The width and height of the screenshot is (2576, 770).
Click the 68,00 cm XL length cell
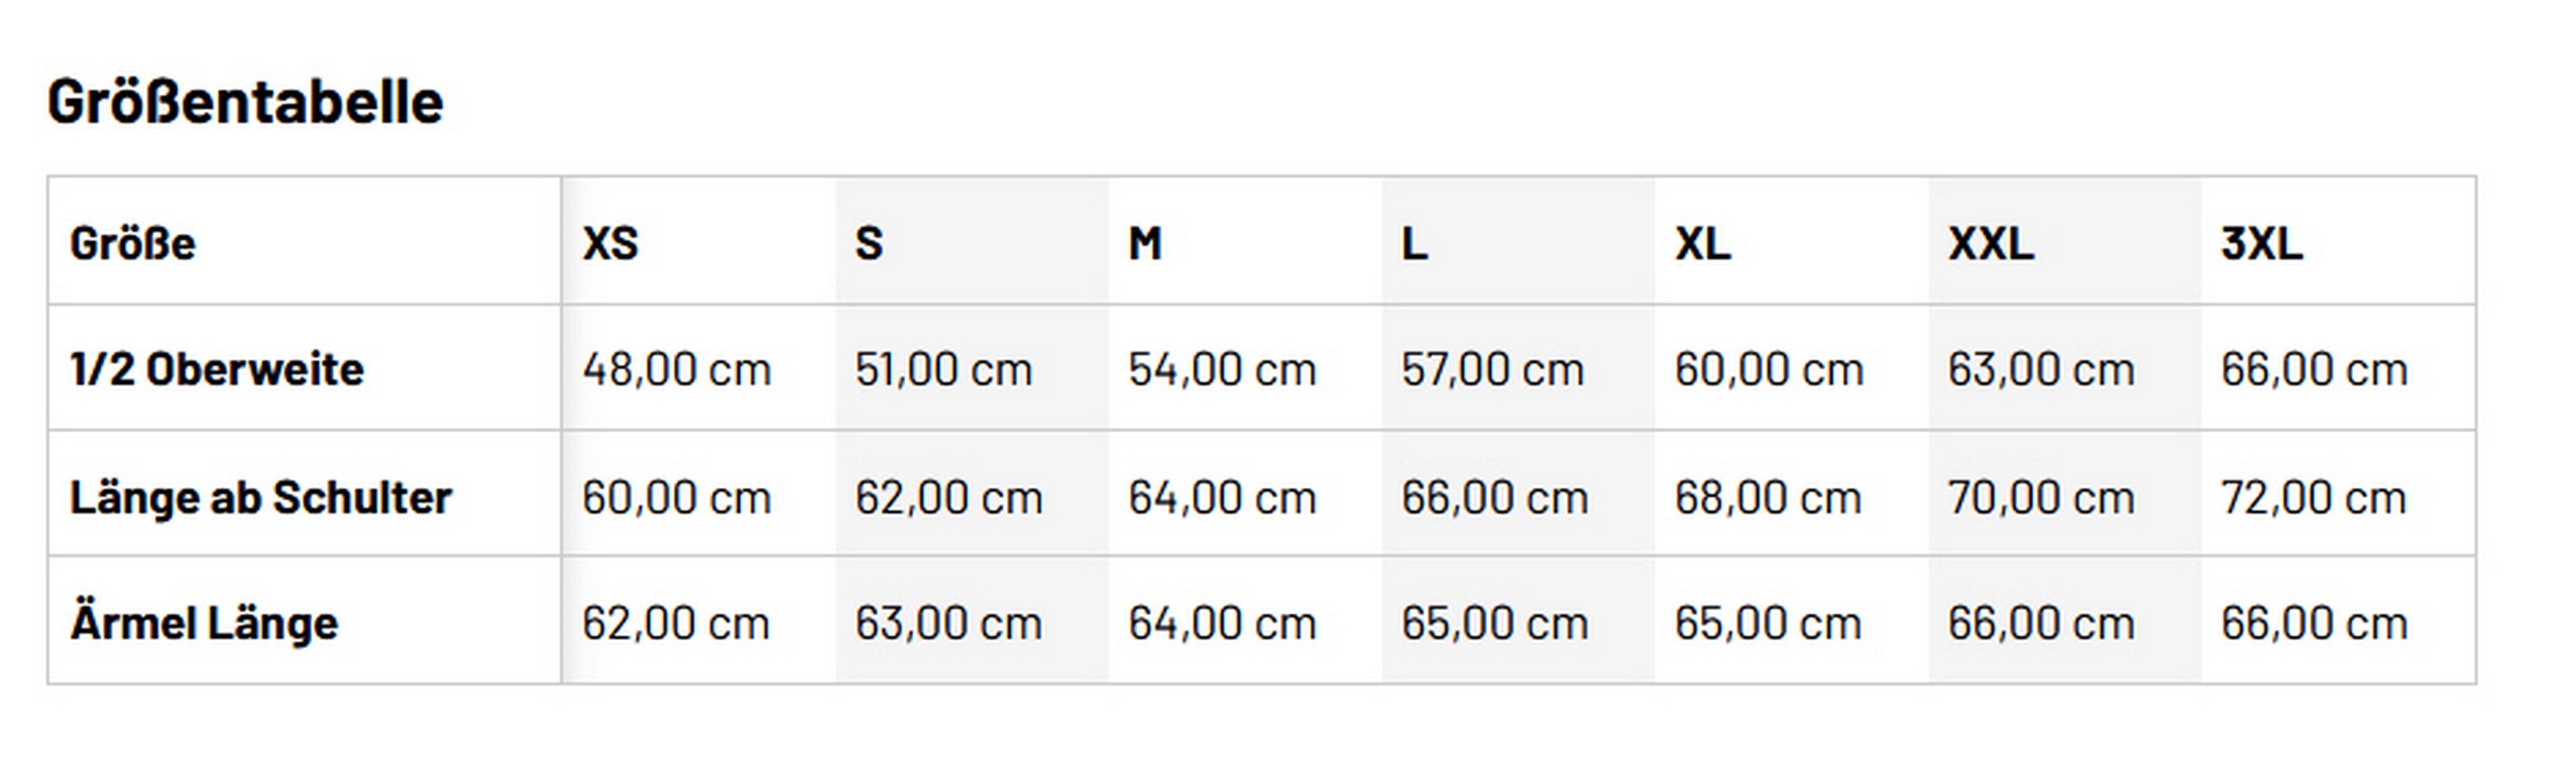(x=1768, y=497)
